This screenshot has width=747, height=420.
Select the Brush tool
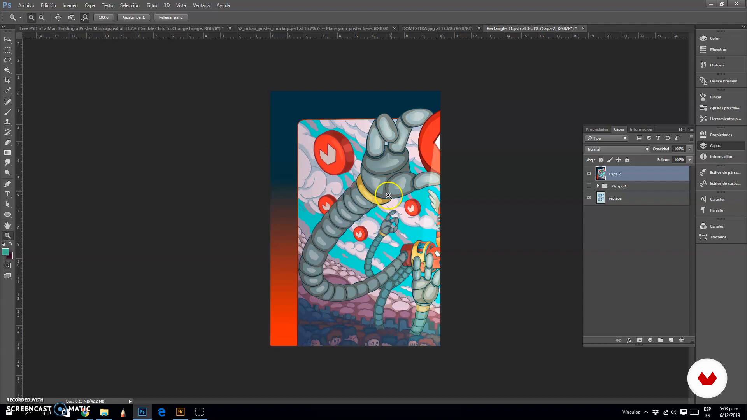(7, 112)
